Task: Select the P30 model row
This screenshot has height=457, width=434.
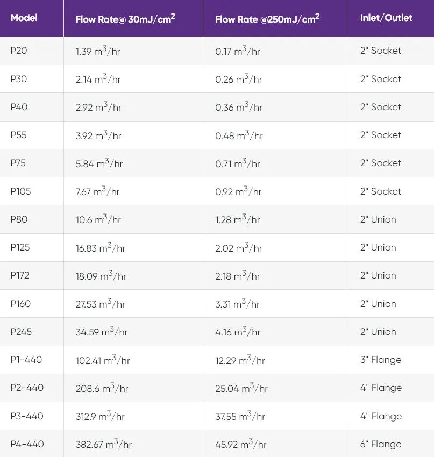Action: pyautogui.click(x=217, y=79)
